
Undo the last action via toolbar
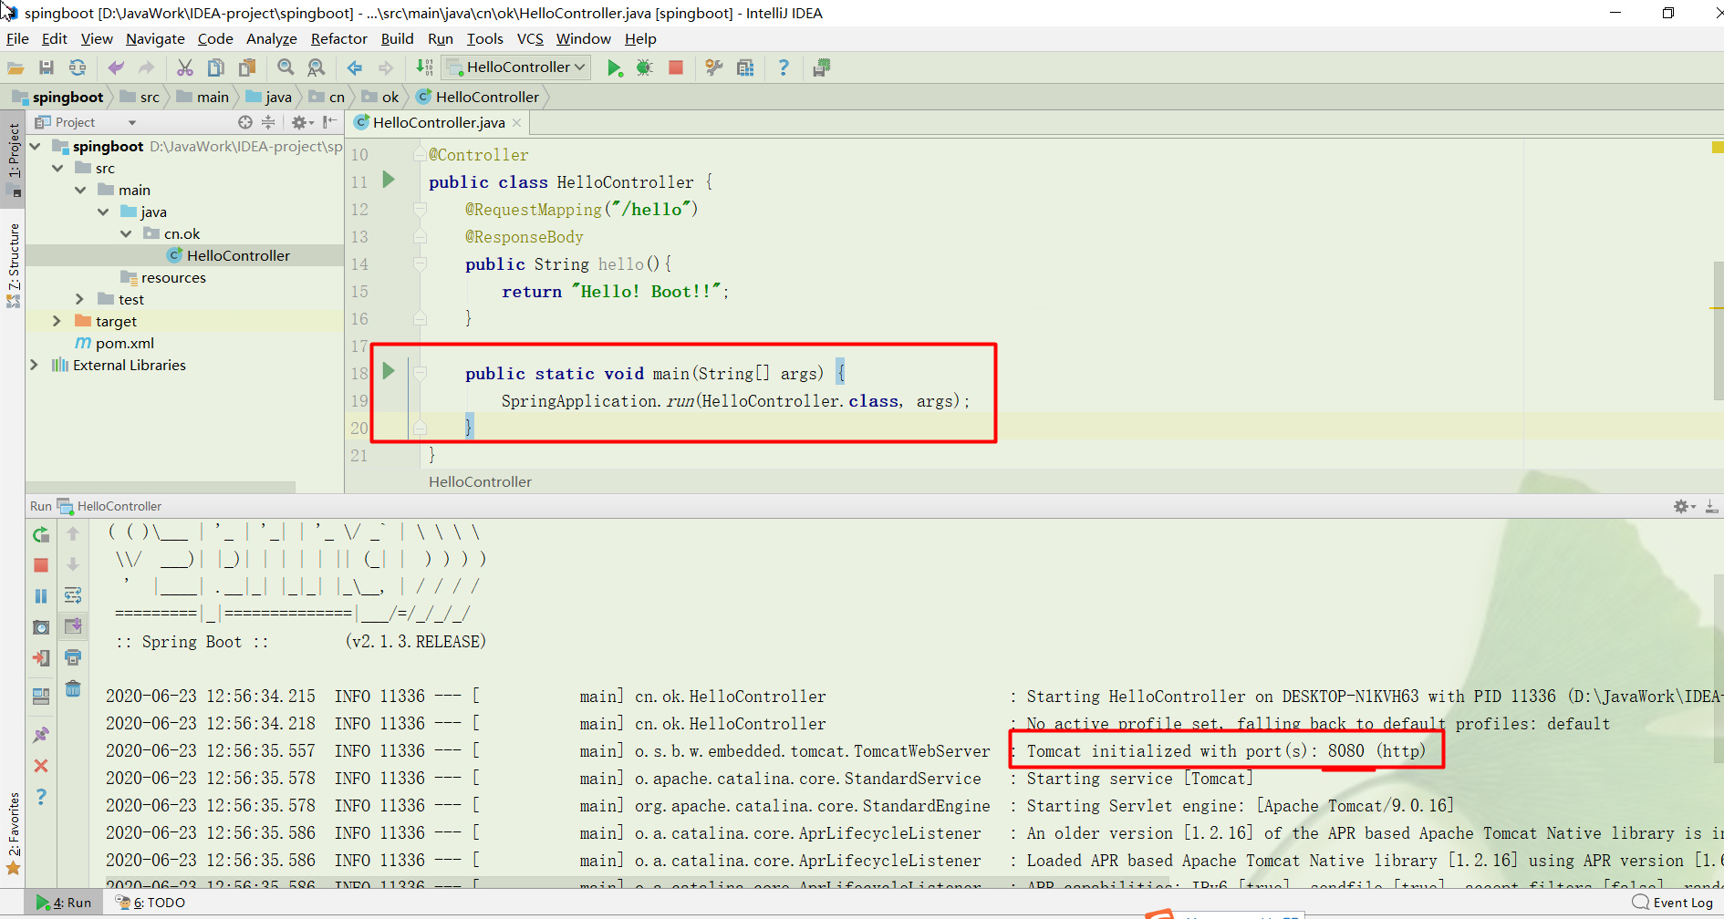(x=116, y=67)
